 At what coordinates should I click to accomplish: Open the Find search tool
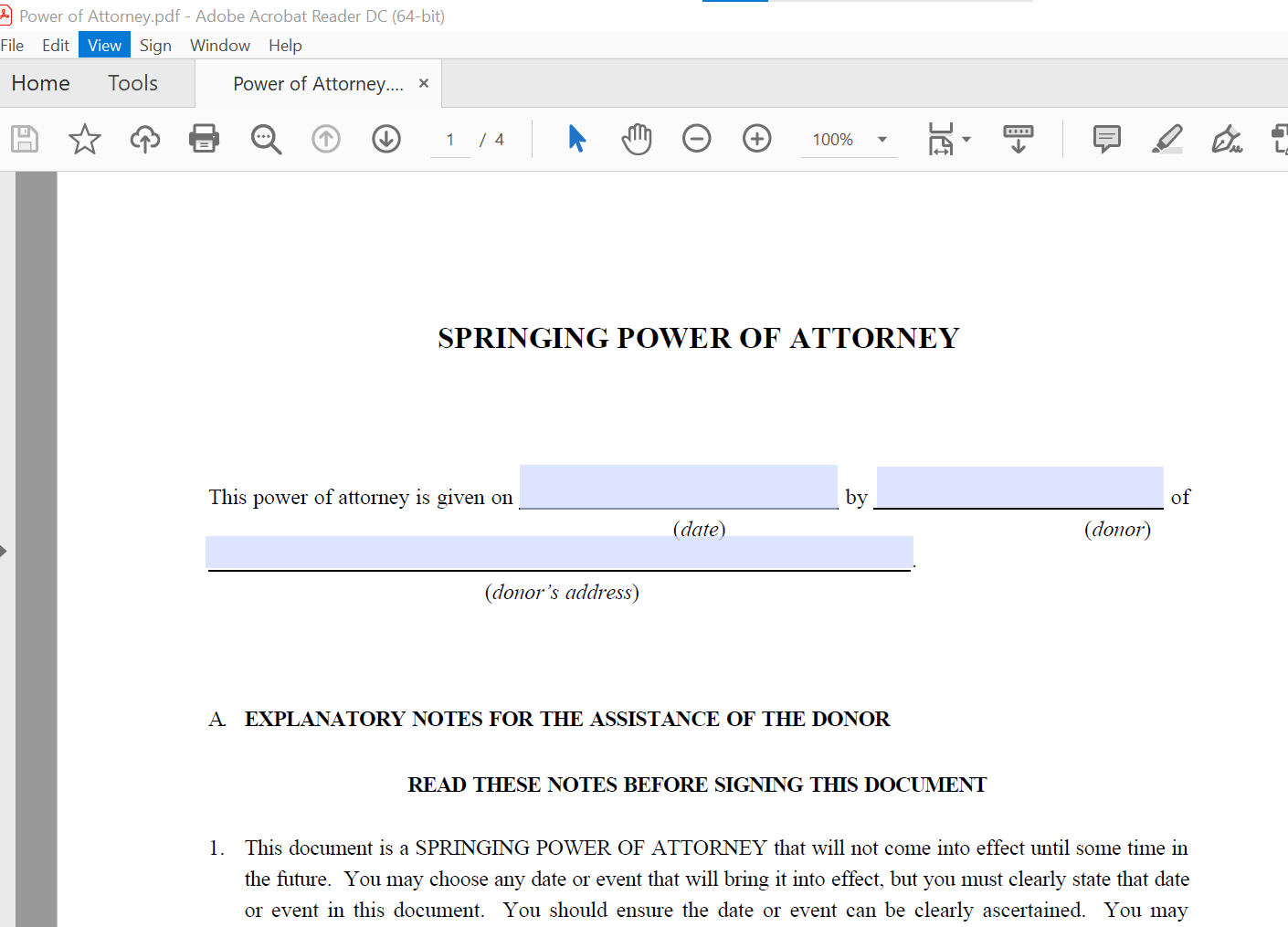pos(266,139)
